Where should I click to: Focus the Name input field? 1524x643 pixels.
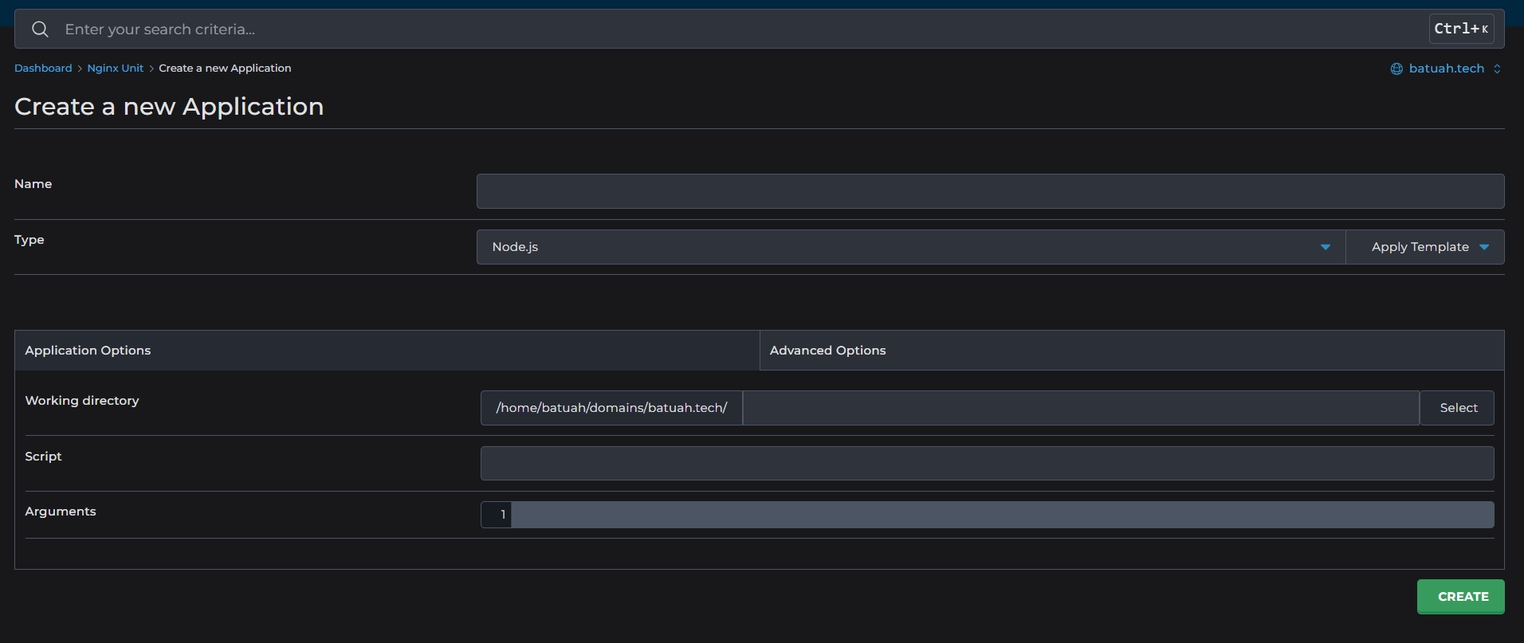pyautogui.click(x=990, y=191)
